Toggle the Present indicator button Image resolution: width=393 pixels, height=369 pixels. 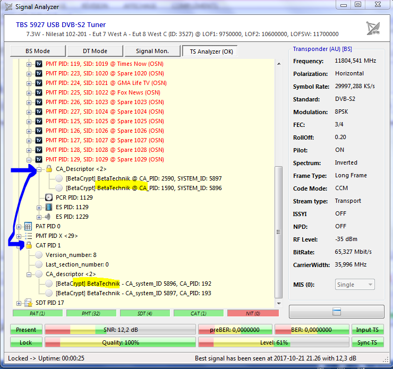(26, 330)
